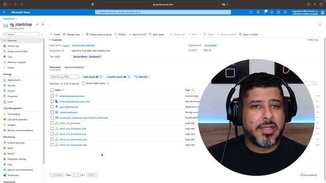Sort the list by Type column
326x183 pixels.
pyautogui.click(x=189, y=90)
